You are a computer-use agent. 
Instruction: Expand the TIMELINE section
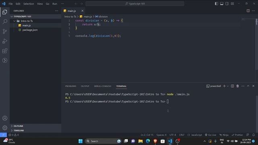35,130
